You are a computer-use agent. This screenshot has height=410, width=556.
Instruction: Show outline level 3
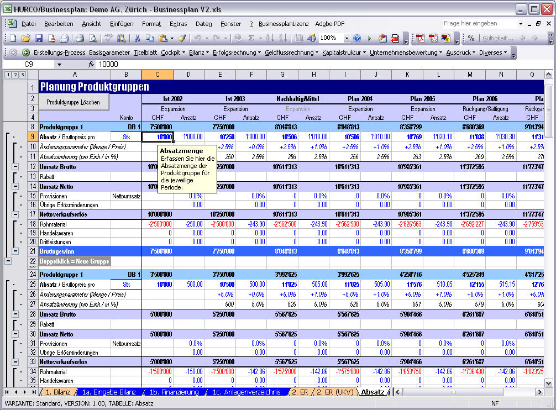(22, 75)
